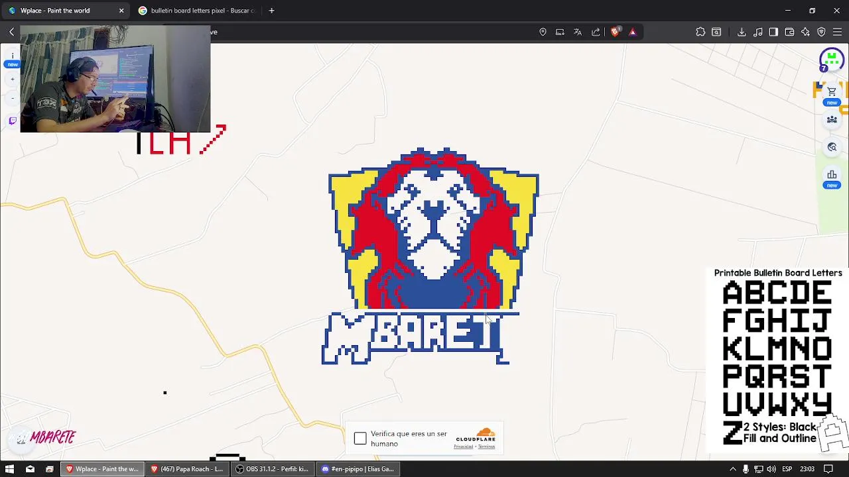The height and width of the screenshot is (477, 849).
Task: Click the small black pixel on the map
Action: tap(165, 393)
